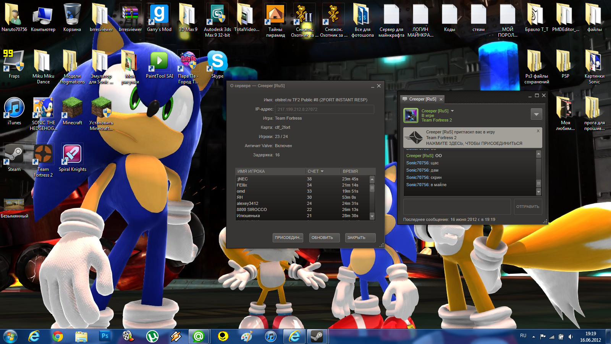This screenshot has width=611, height=344.
Task: Open Photoshop from the taskbar
Action: [x=105, y=336]
